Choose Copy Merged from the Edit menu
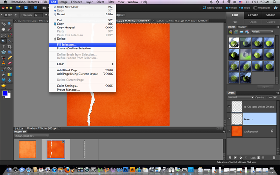The width and height of the screenshot is (280, 175). click(83, 28)
